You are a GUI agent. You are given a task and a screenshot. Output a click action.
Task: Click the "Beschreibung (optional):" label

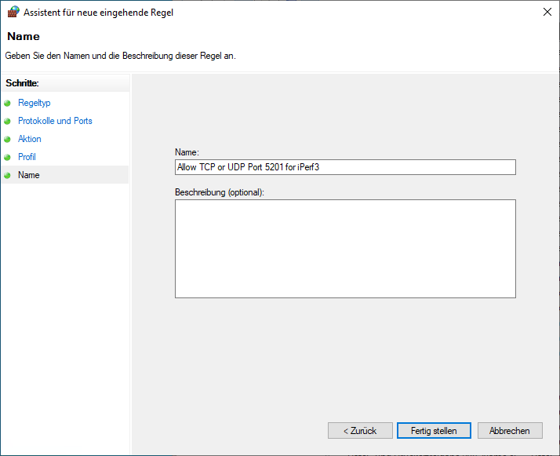click(x=220, y=192)
